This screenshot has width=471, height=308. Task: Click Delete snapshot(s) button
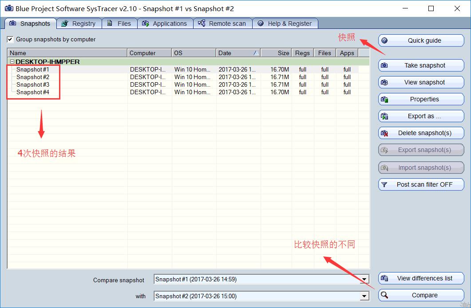pos(421,133)
